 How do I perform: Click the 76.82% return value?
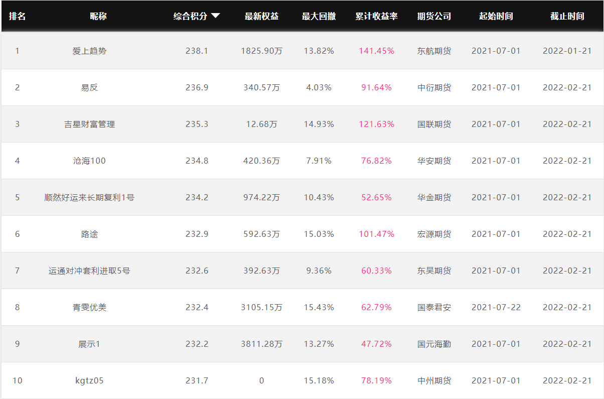376,161
